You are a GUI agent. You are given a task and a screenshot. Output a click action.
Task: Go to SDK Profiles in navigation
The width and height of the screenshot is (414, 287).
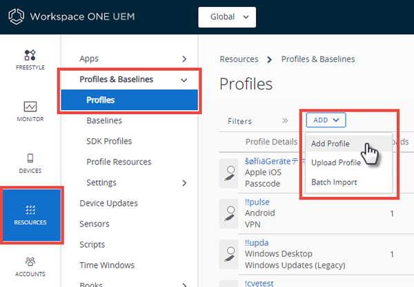point(109,141)
